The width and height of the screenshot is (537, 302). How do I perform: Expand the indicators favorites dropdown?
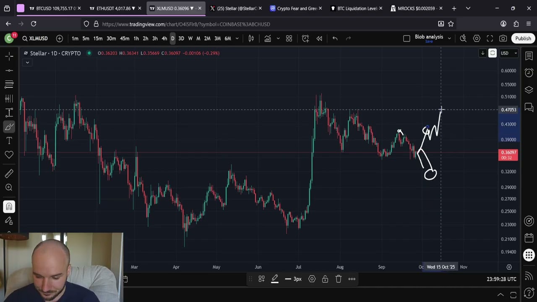pos(278,39)
